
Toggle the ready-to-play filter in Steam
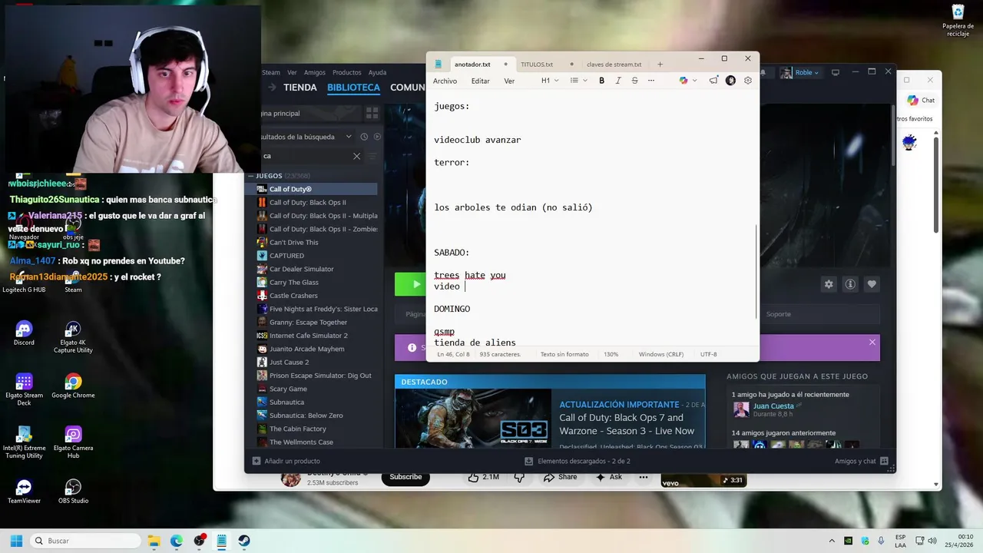(x=376, y=137)
